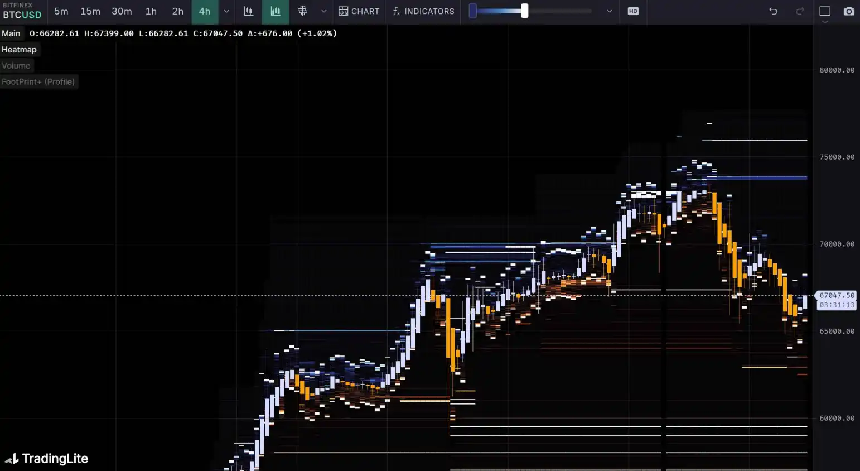This screenshot has height=471, width=860.
Task: Switch to the 5m timeframe
Action: [x=61, y=11]
